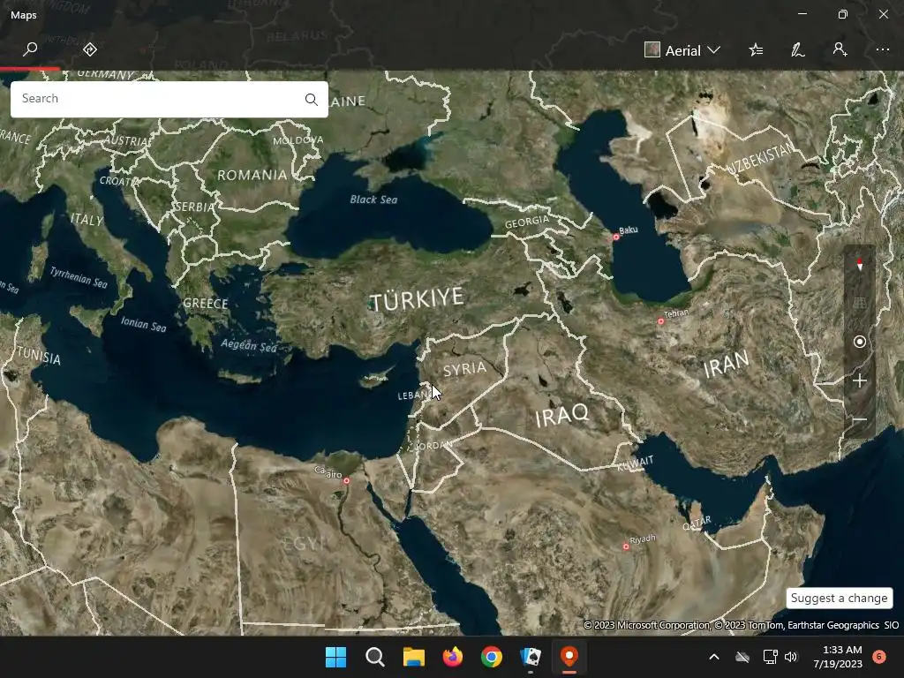904x678 pixels.
Task: Open the Windows Ink drawing toolbar
Action: [x=798, y=50]
